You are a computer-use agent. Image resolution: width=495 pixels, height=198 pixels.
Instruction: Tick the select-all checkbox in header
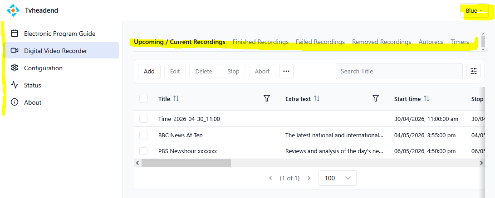pos(143,99)
